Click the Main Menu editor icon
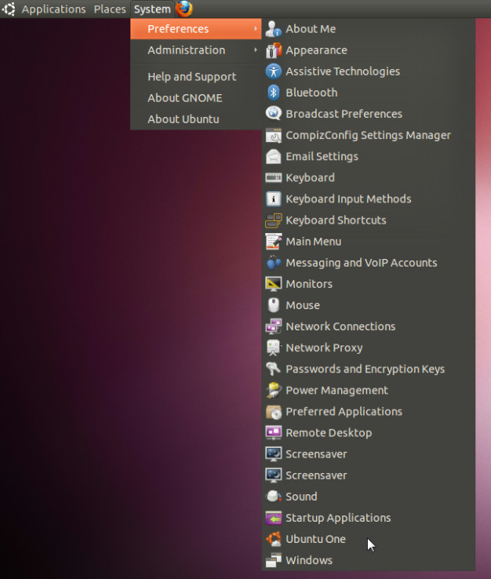Viewport: 491px width, 579px height. (274, 242)
